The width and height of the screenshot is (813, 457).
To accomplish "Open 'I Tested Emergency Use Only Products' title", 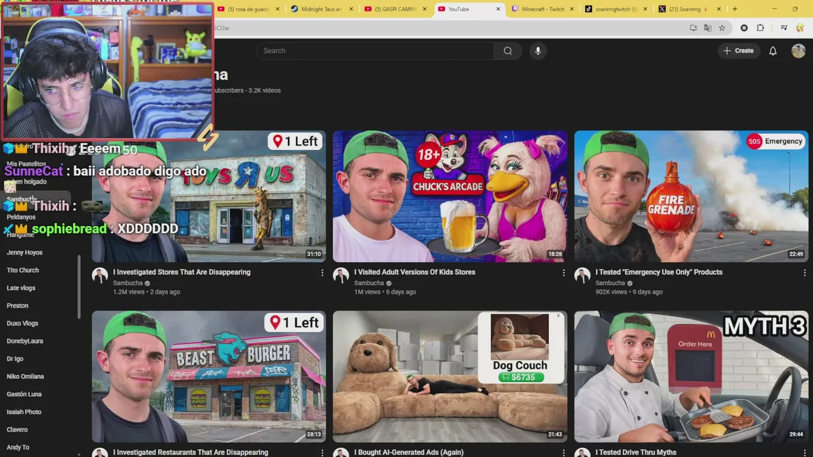I will (x=659, y=272).
